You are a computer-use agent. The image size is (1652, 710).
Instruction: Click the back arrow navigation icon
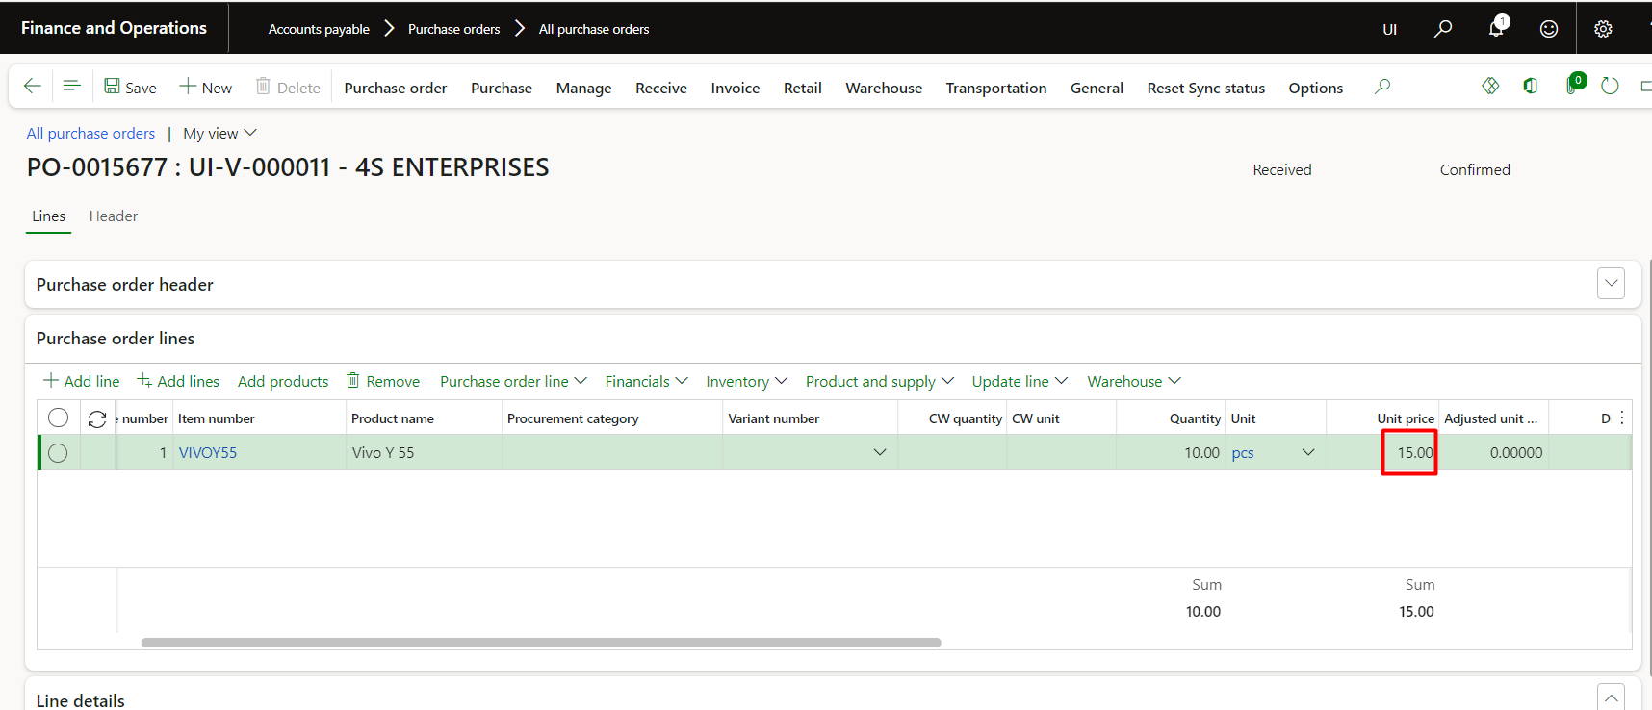(32, 87)
